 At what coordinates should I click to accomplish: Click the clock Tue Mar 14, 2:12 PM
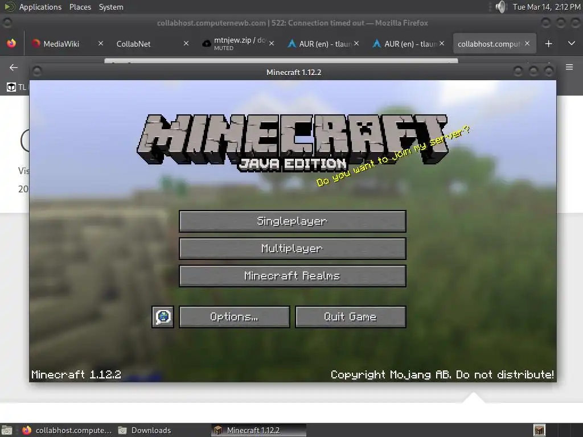pyautogui.click(x=547, y=7)
